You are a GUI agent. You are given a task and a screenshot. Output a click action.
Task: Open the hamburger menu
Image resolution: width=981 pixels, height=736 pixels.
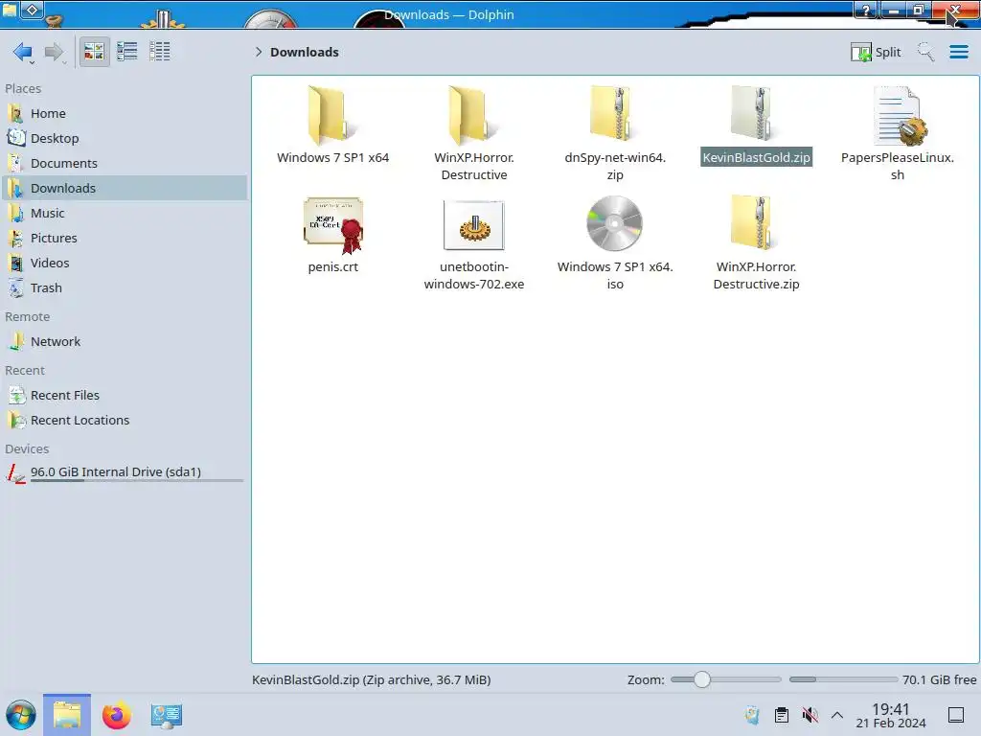958,52
